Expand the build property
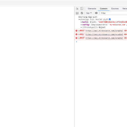The width and height of the screenshot is (127, 127). point(81,22)
